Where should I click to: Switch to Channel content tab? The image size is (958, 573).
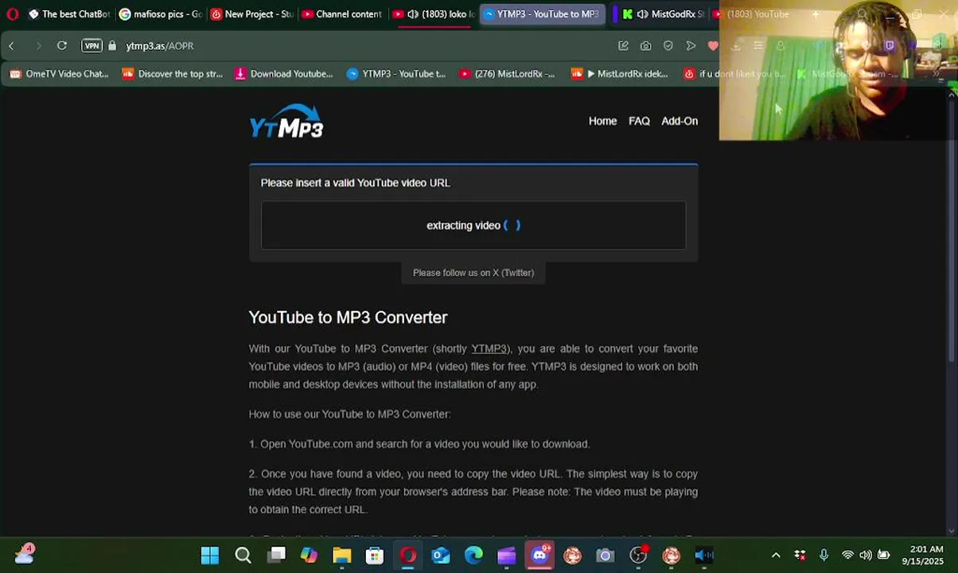click(x=342, y=14)
